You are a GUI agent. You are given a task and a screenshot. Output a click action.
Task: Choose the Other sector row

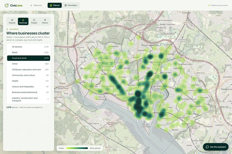point(28,64)
